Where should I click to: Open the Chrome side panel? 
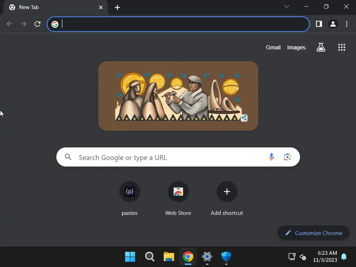(319, 24)
